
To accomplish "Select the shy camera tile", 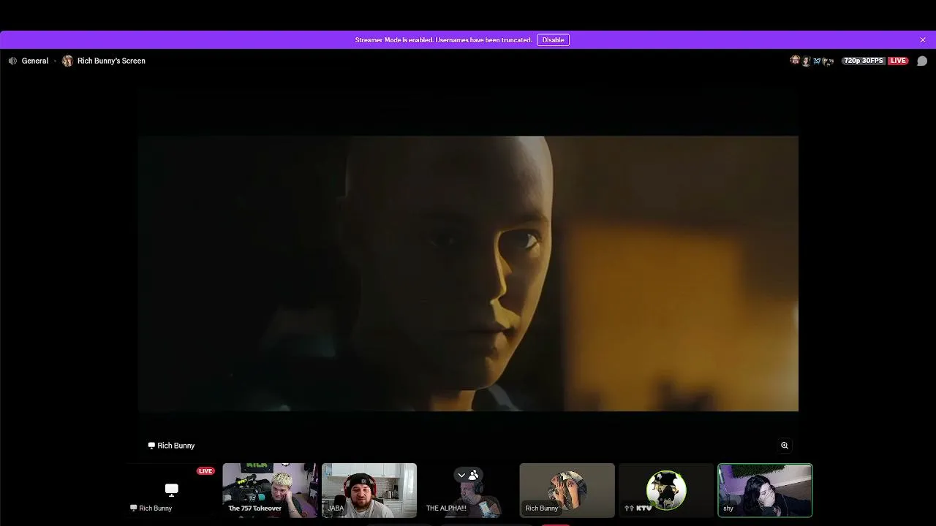I will click(x=765, y=490).
